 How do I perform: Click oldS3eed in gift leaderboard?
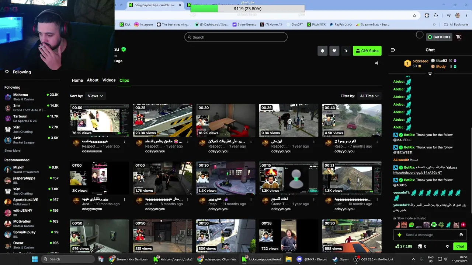coord(420,61)
